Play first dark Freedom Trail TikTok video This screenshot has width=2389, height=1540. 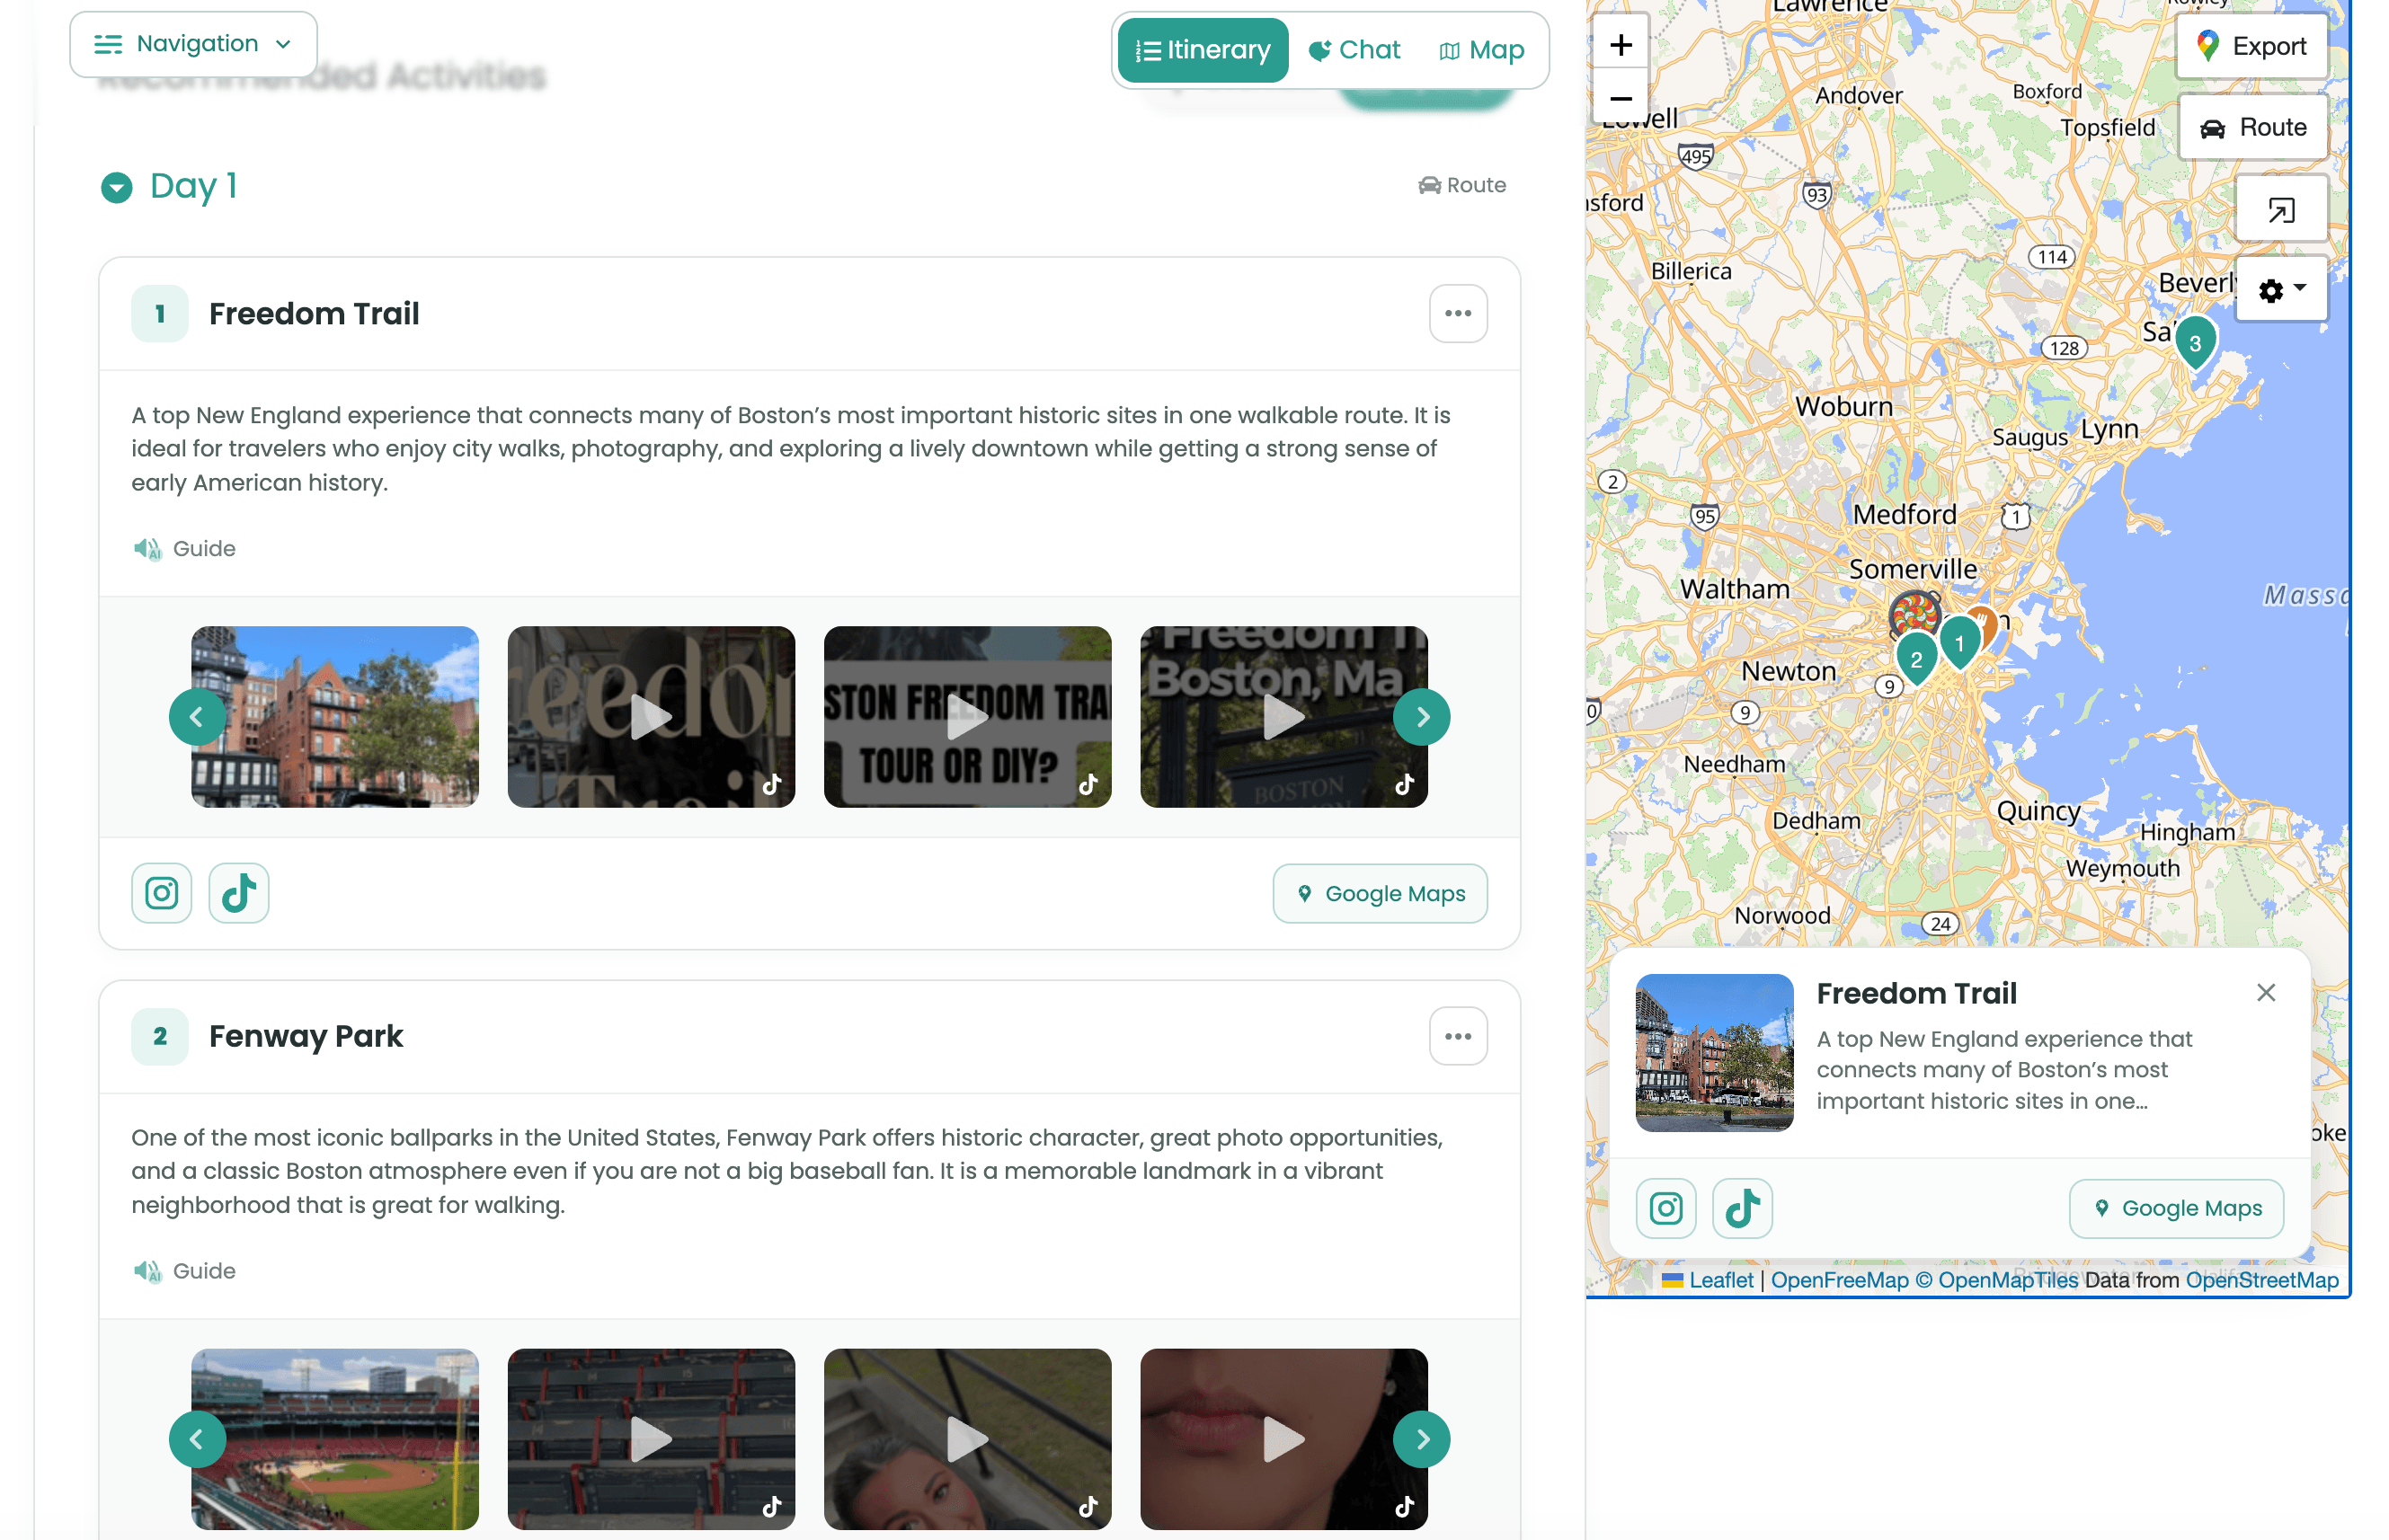pos(652,717)
